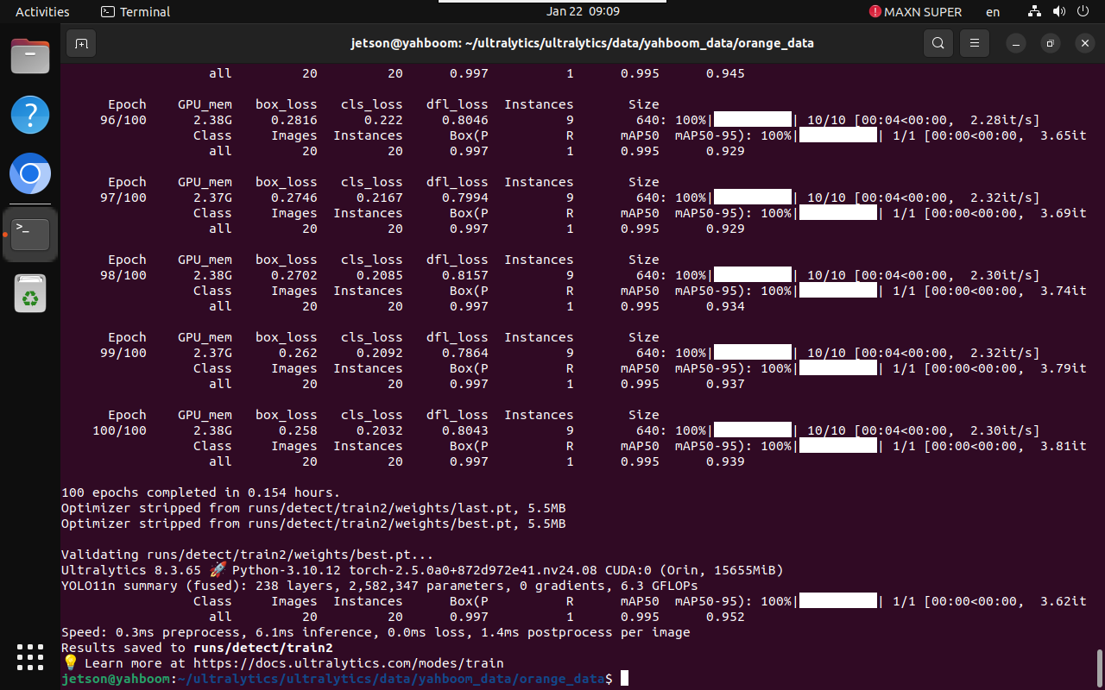The image size is (1105, 690).
Task: Open the power system menu
Action: click(x=1082, y=12)
